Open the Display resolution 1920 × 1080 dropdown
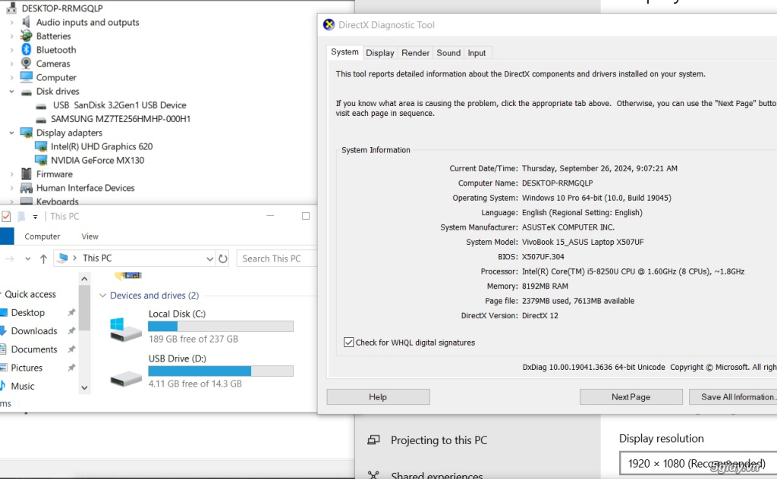 pos(698,464)
